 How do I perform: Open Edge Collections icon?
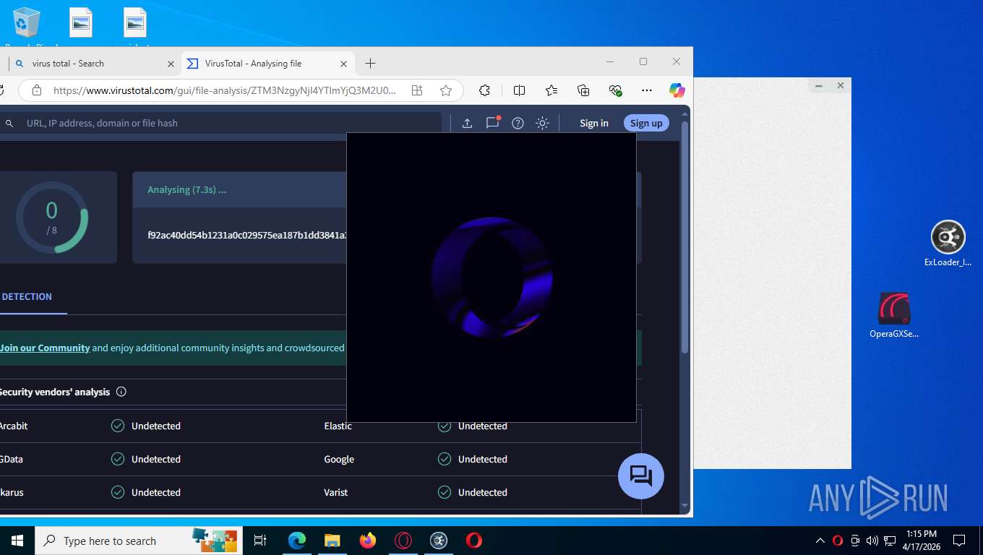click(x=583, y=90)
